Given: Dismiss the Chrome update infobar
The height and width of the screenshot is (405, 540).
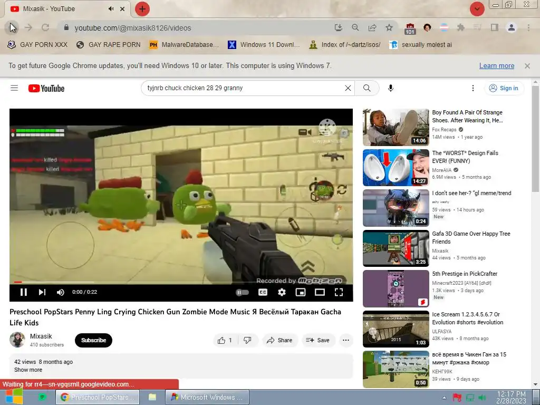Looking at the screenshot, I should [x=527, y=66].
